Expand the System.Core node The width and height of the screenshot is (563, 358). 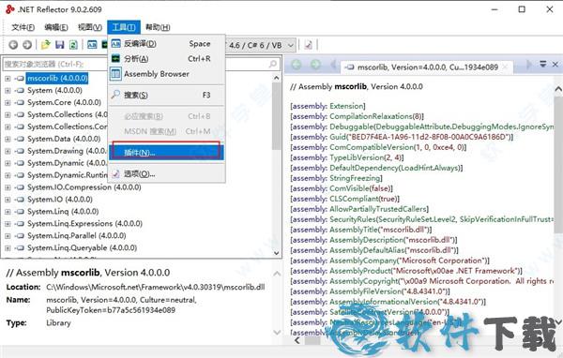coord(8,102)
